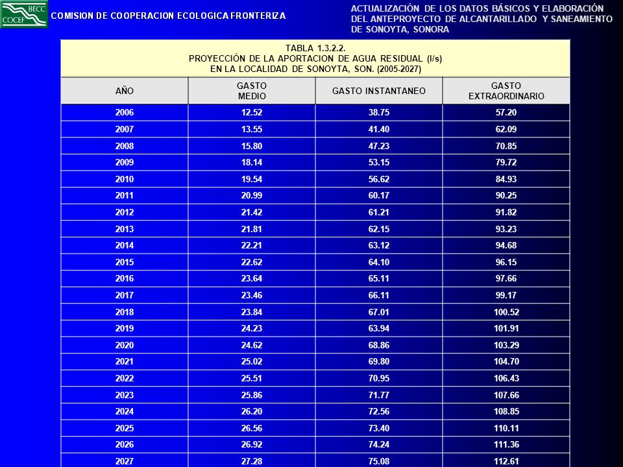The image size is (623, 467).
Task: Select year cell 2023
Action: pos(125,395)
